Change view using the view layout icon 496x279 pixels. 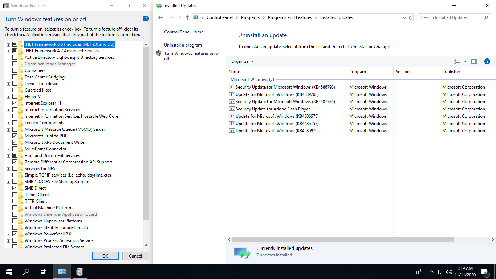(x=457, y=61)
